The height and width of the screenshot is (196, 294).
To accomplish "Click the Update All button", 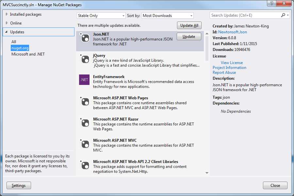I will tap(189, 25).
